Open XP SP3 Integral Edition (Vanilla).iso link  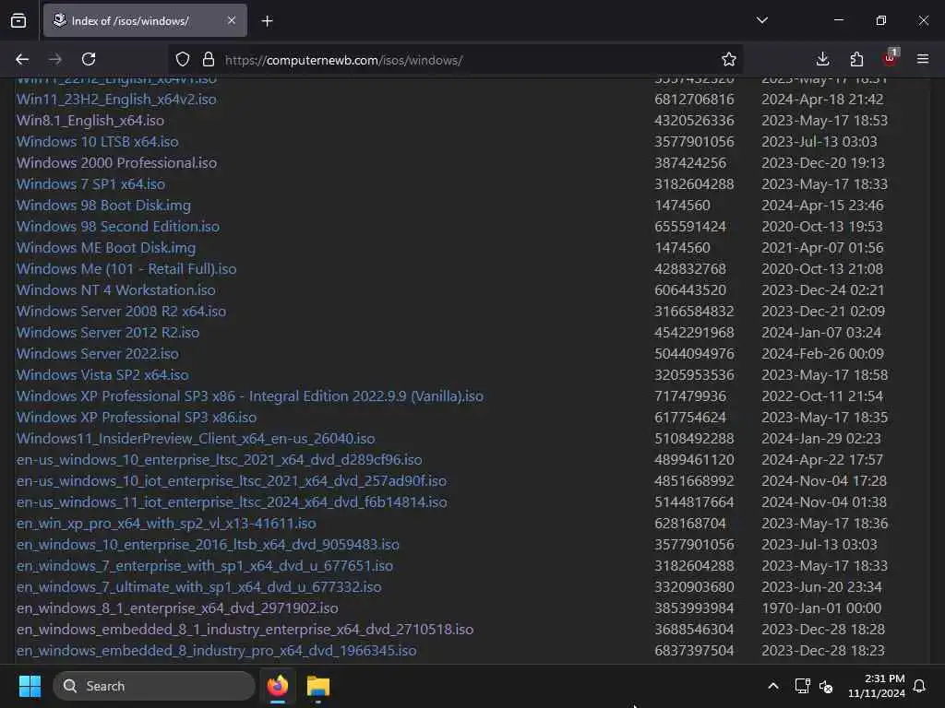pyautogui.click(x=249, y=396)
